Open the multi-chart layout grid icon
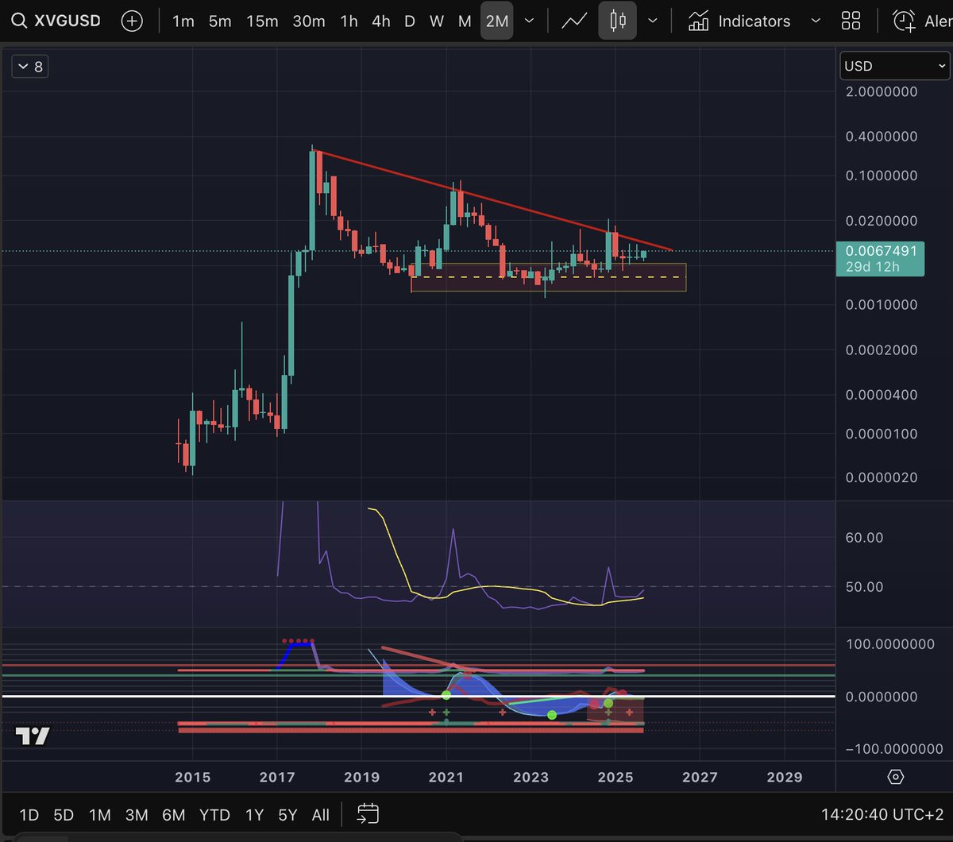This screenshot has width=953, height=842. (851, 21)
